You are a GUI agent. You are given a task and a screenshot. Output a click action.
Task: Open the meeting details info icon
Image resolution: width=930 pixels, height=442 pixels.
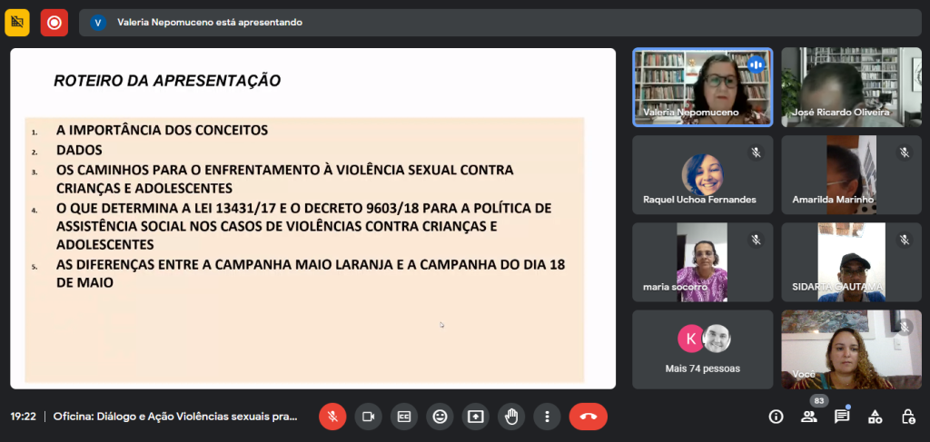(x=776, y=417)
